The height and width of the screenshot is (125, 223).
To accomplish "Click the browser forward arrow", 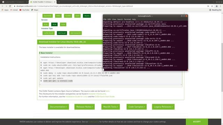I will (6, 6).
